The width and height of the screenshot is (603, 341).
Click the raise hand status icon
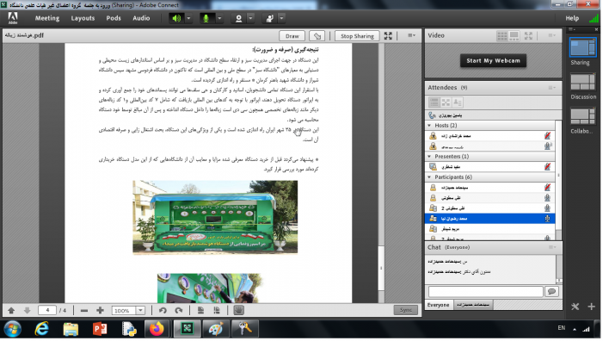[x=269, y=18]
